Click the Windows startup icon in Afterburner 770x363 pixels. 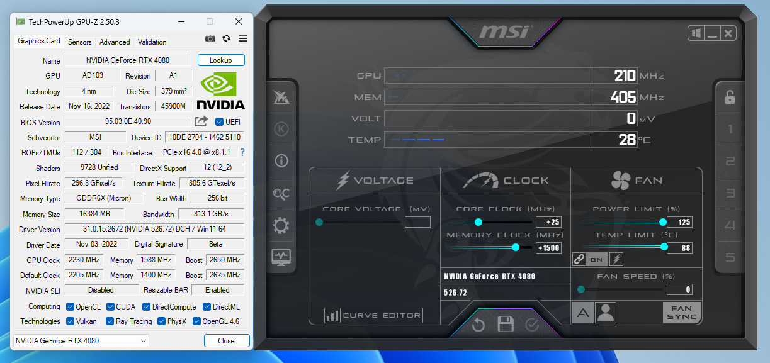point(696,33)
